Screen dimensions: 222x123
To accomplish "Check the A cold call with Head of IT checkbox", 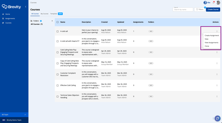I will point(57,41).
